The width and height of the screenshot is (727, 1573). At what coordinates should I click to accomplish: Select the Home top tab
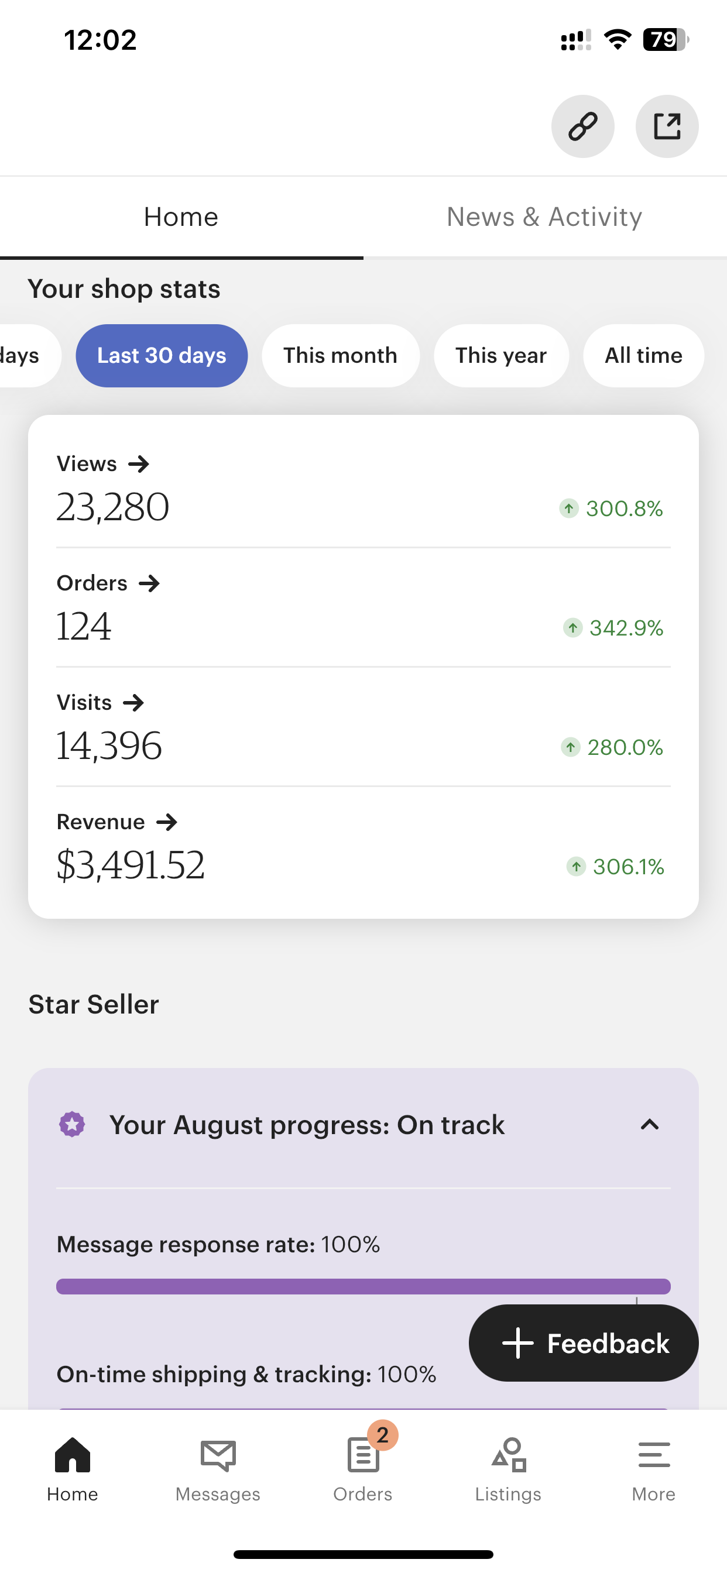[x=181, y=217]
